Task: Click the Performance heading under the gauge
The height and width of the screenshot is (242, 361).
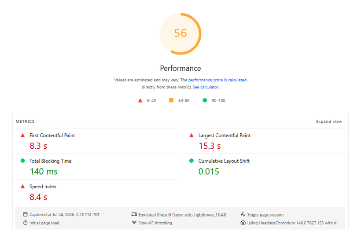Action: (180, 68)
